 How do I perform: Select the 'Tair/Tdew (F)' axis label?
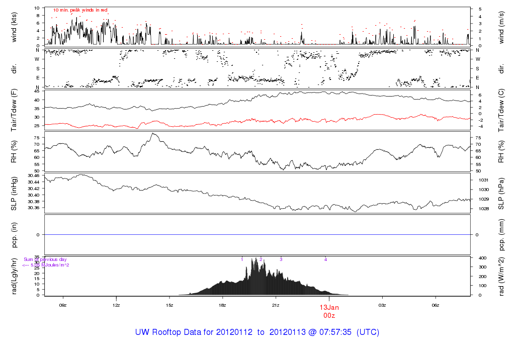[x=14, y=110]
